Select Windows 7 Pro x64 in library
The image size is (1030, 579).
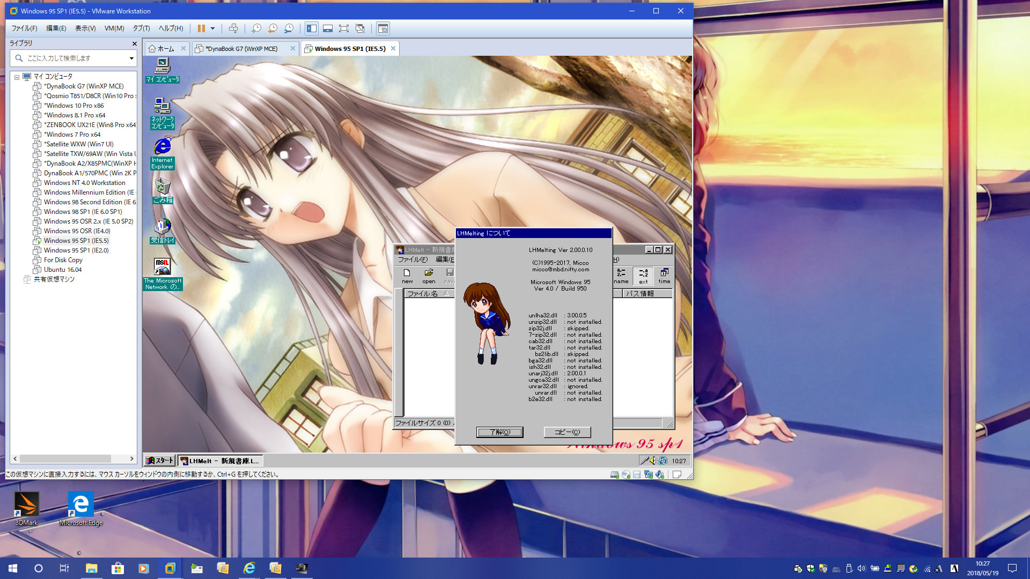tap(72, 135)
